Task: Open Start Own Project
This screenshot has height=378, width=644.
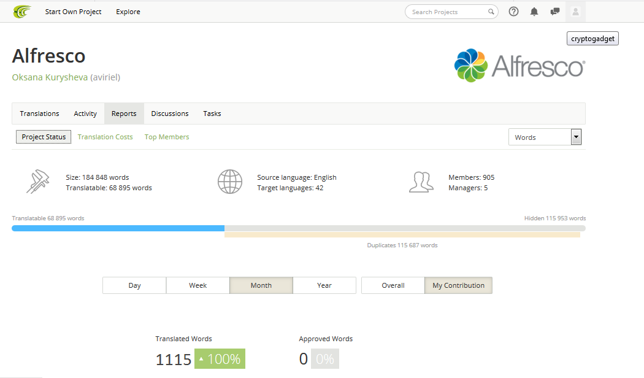Action: point(73,12)
